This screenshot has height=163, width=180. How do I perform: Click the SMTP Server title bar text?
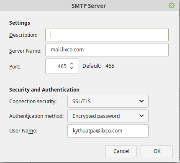89,6
